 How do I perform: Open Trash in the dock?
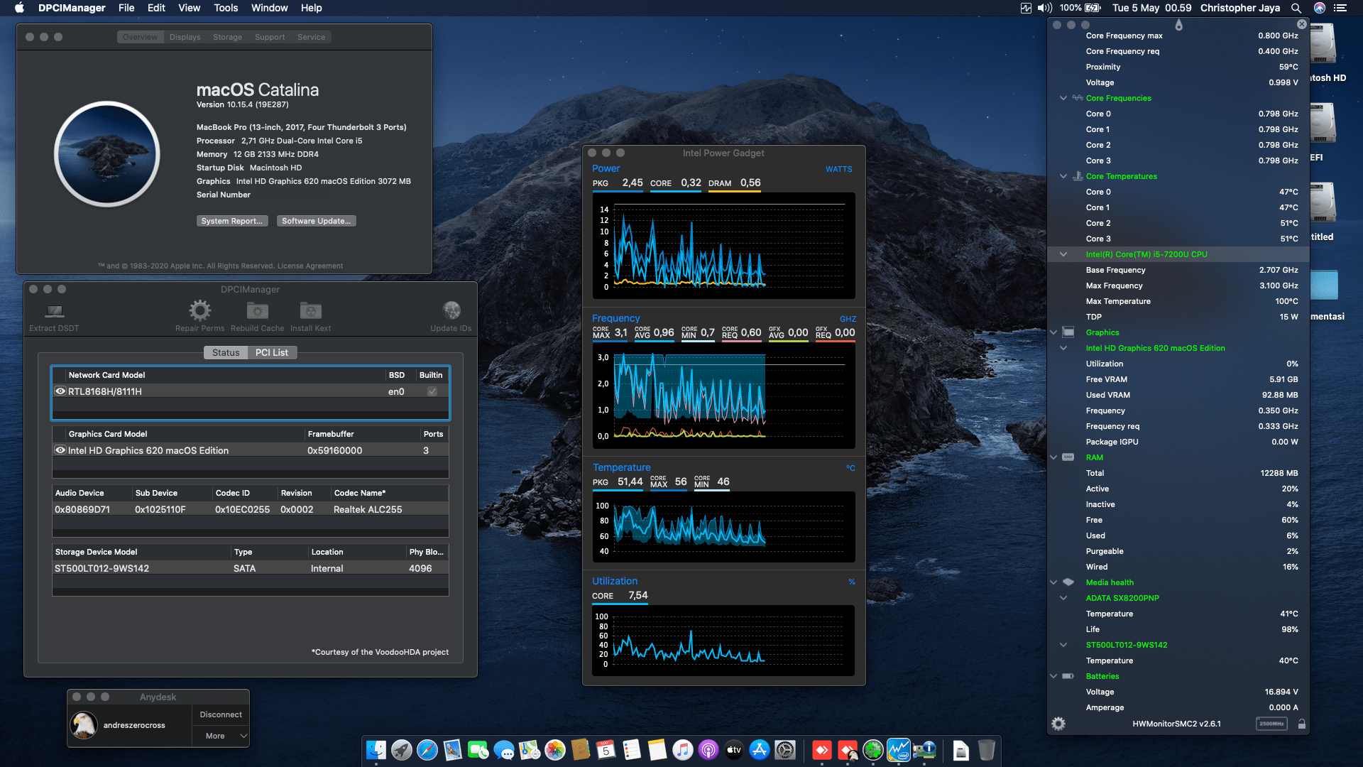point(987,750)
